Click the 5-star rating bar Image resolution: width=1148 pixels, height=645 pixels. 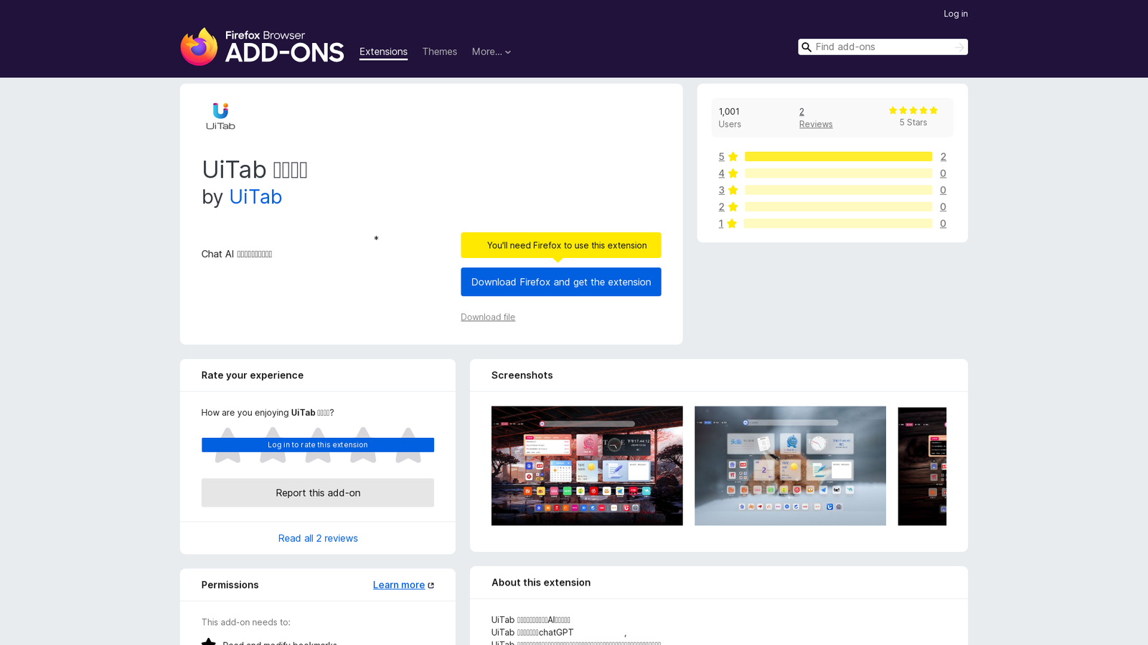[x=838, y=157]
